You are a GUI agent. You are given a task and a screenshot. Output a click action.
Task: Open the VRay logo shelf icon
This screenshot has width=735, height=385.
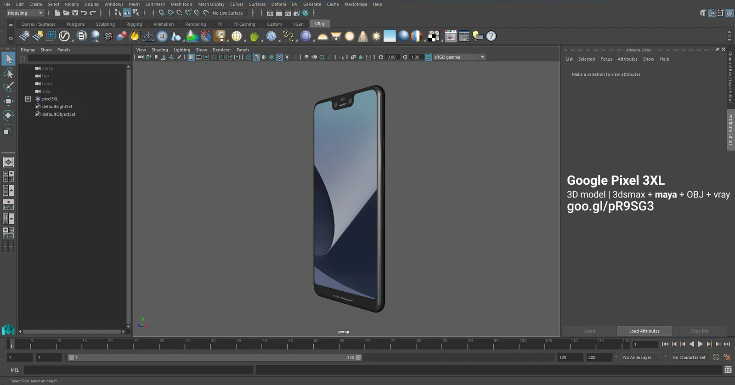point(64,36)
